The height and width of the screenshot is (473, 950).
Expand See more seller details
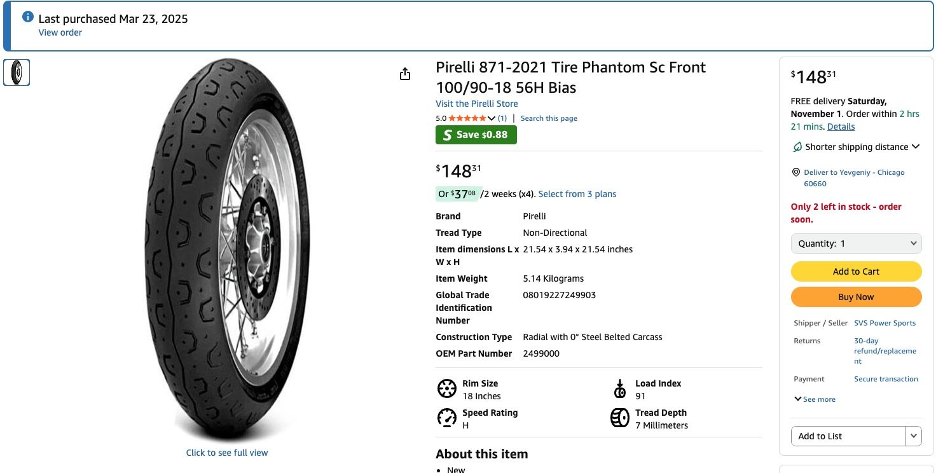(815, 399)
